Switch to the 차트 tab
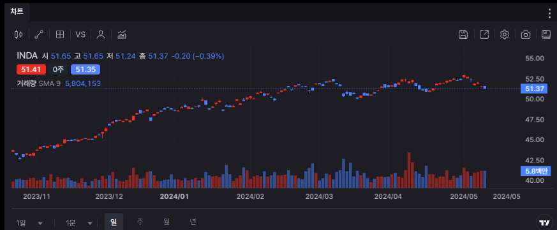557x230 pixels. point(17,11)
